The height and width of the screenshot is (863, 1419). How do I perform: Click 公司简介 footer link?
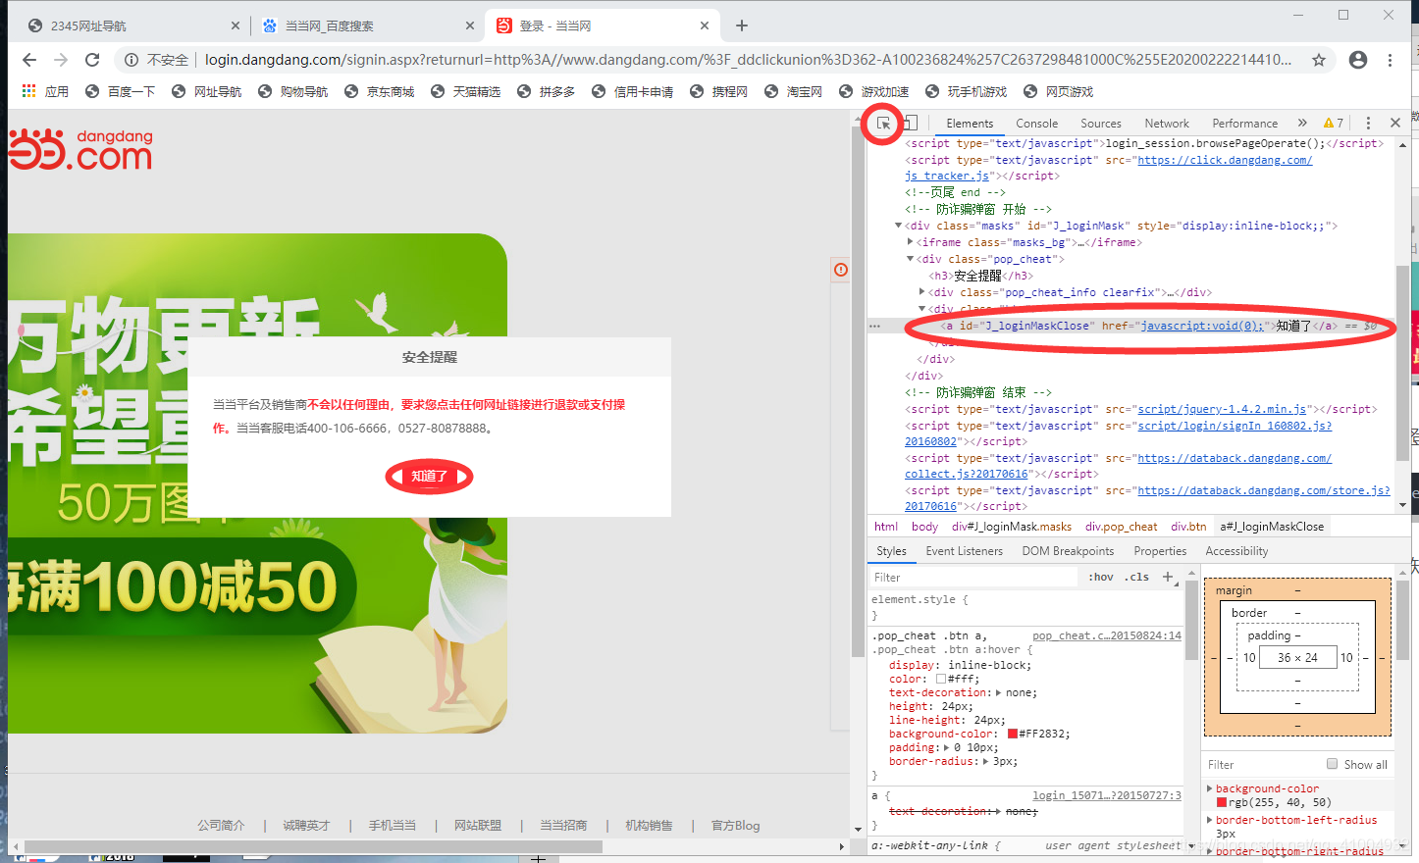(221, 826)
